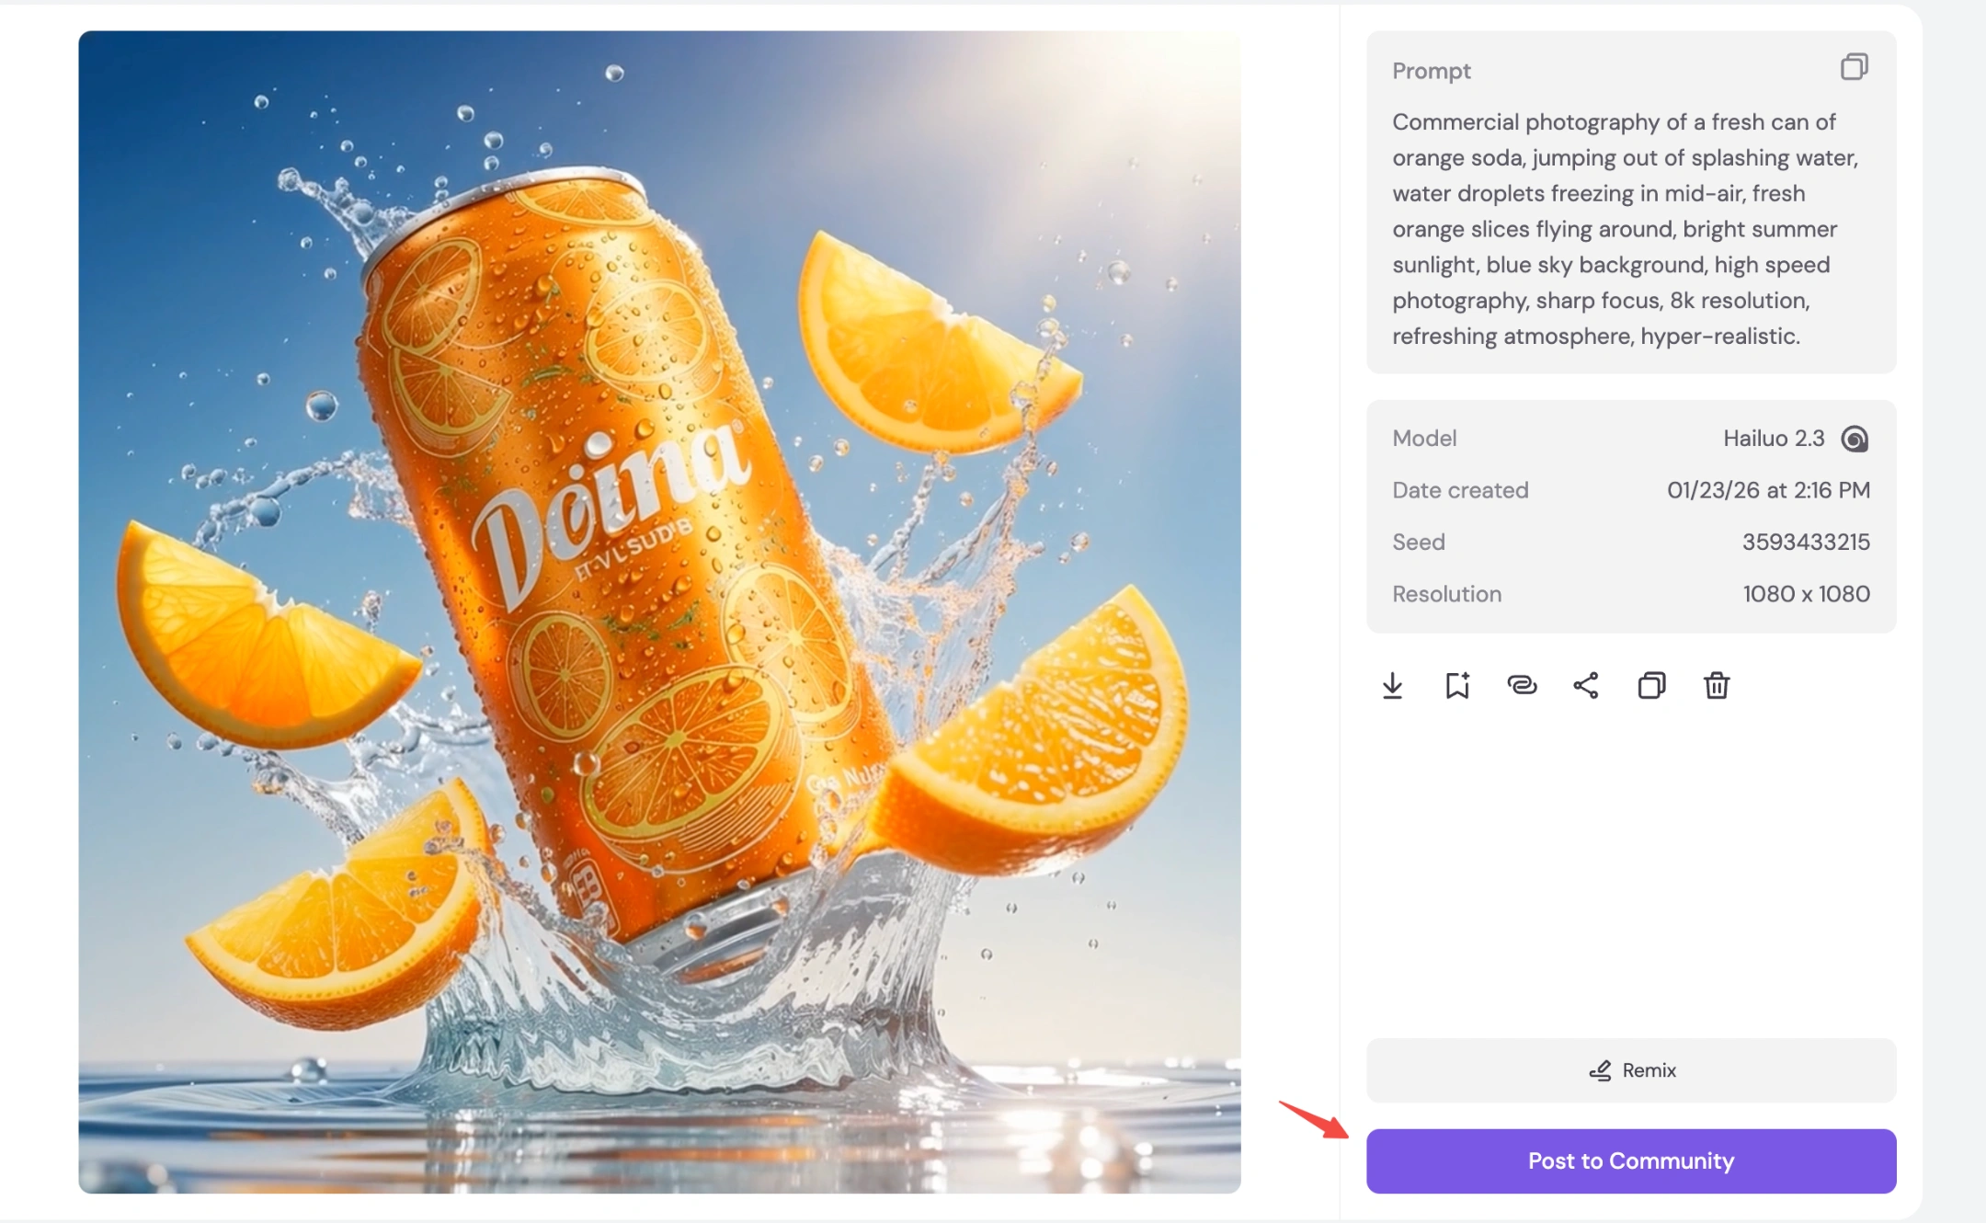The height and width of the screenshot is (1223, 1986).
Task: Click the seed value 3593433215
Action: pyautogui.click(x=1805, y=542)
